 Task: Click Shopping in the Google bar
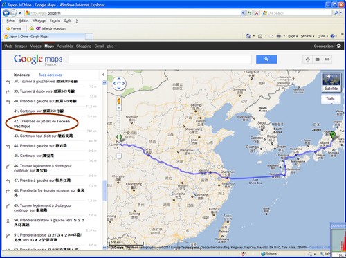coord(84,46)
